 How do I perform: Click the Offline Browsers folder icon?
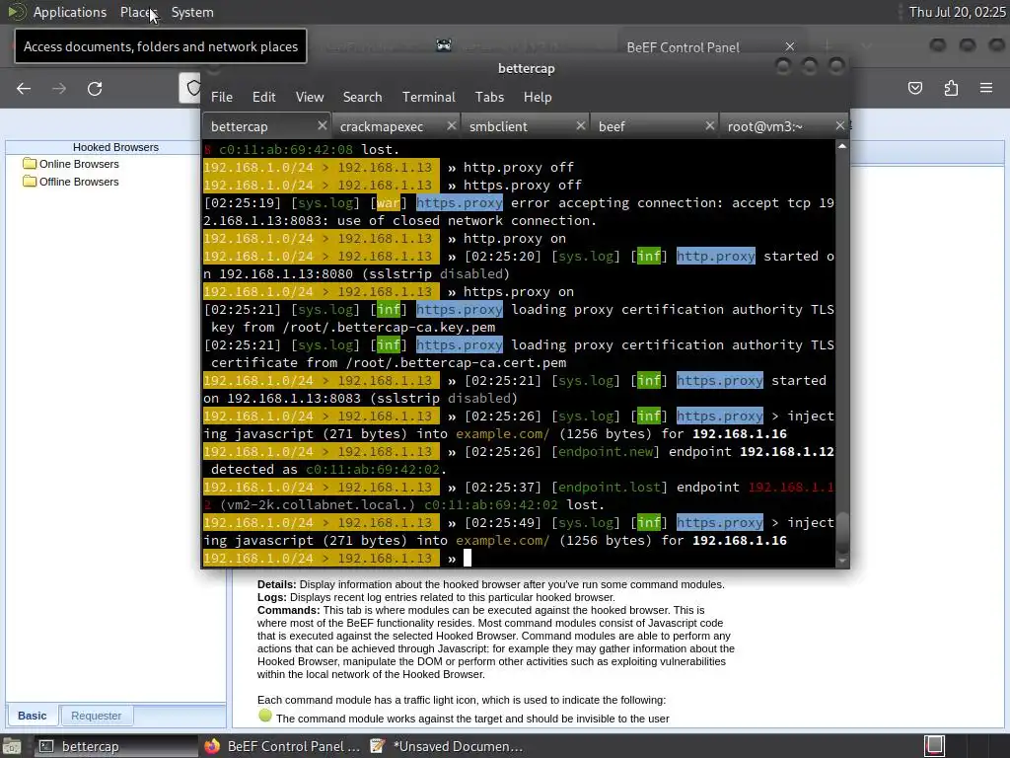pos(30,182)
